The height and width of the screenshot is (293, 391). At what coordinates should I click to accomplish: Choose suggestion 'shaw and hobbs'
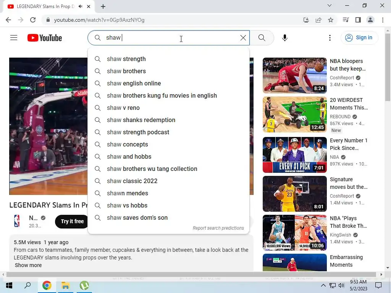click(168, 157)
